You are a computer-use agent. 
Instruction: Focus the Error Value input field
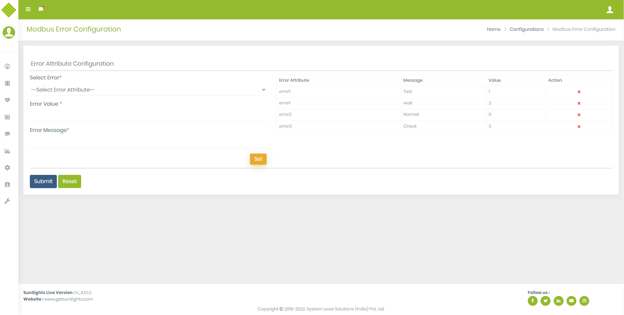click(x=148, y=115)
